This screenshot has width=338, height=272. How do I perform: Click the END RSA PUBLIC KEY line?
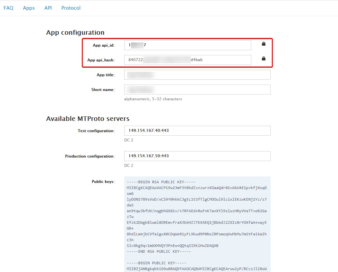click(159, 251)
